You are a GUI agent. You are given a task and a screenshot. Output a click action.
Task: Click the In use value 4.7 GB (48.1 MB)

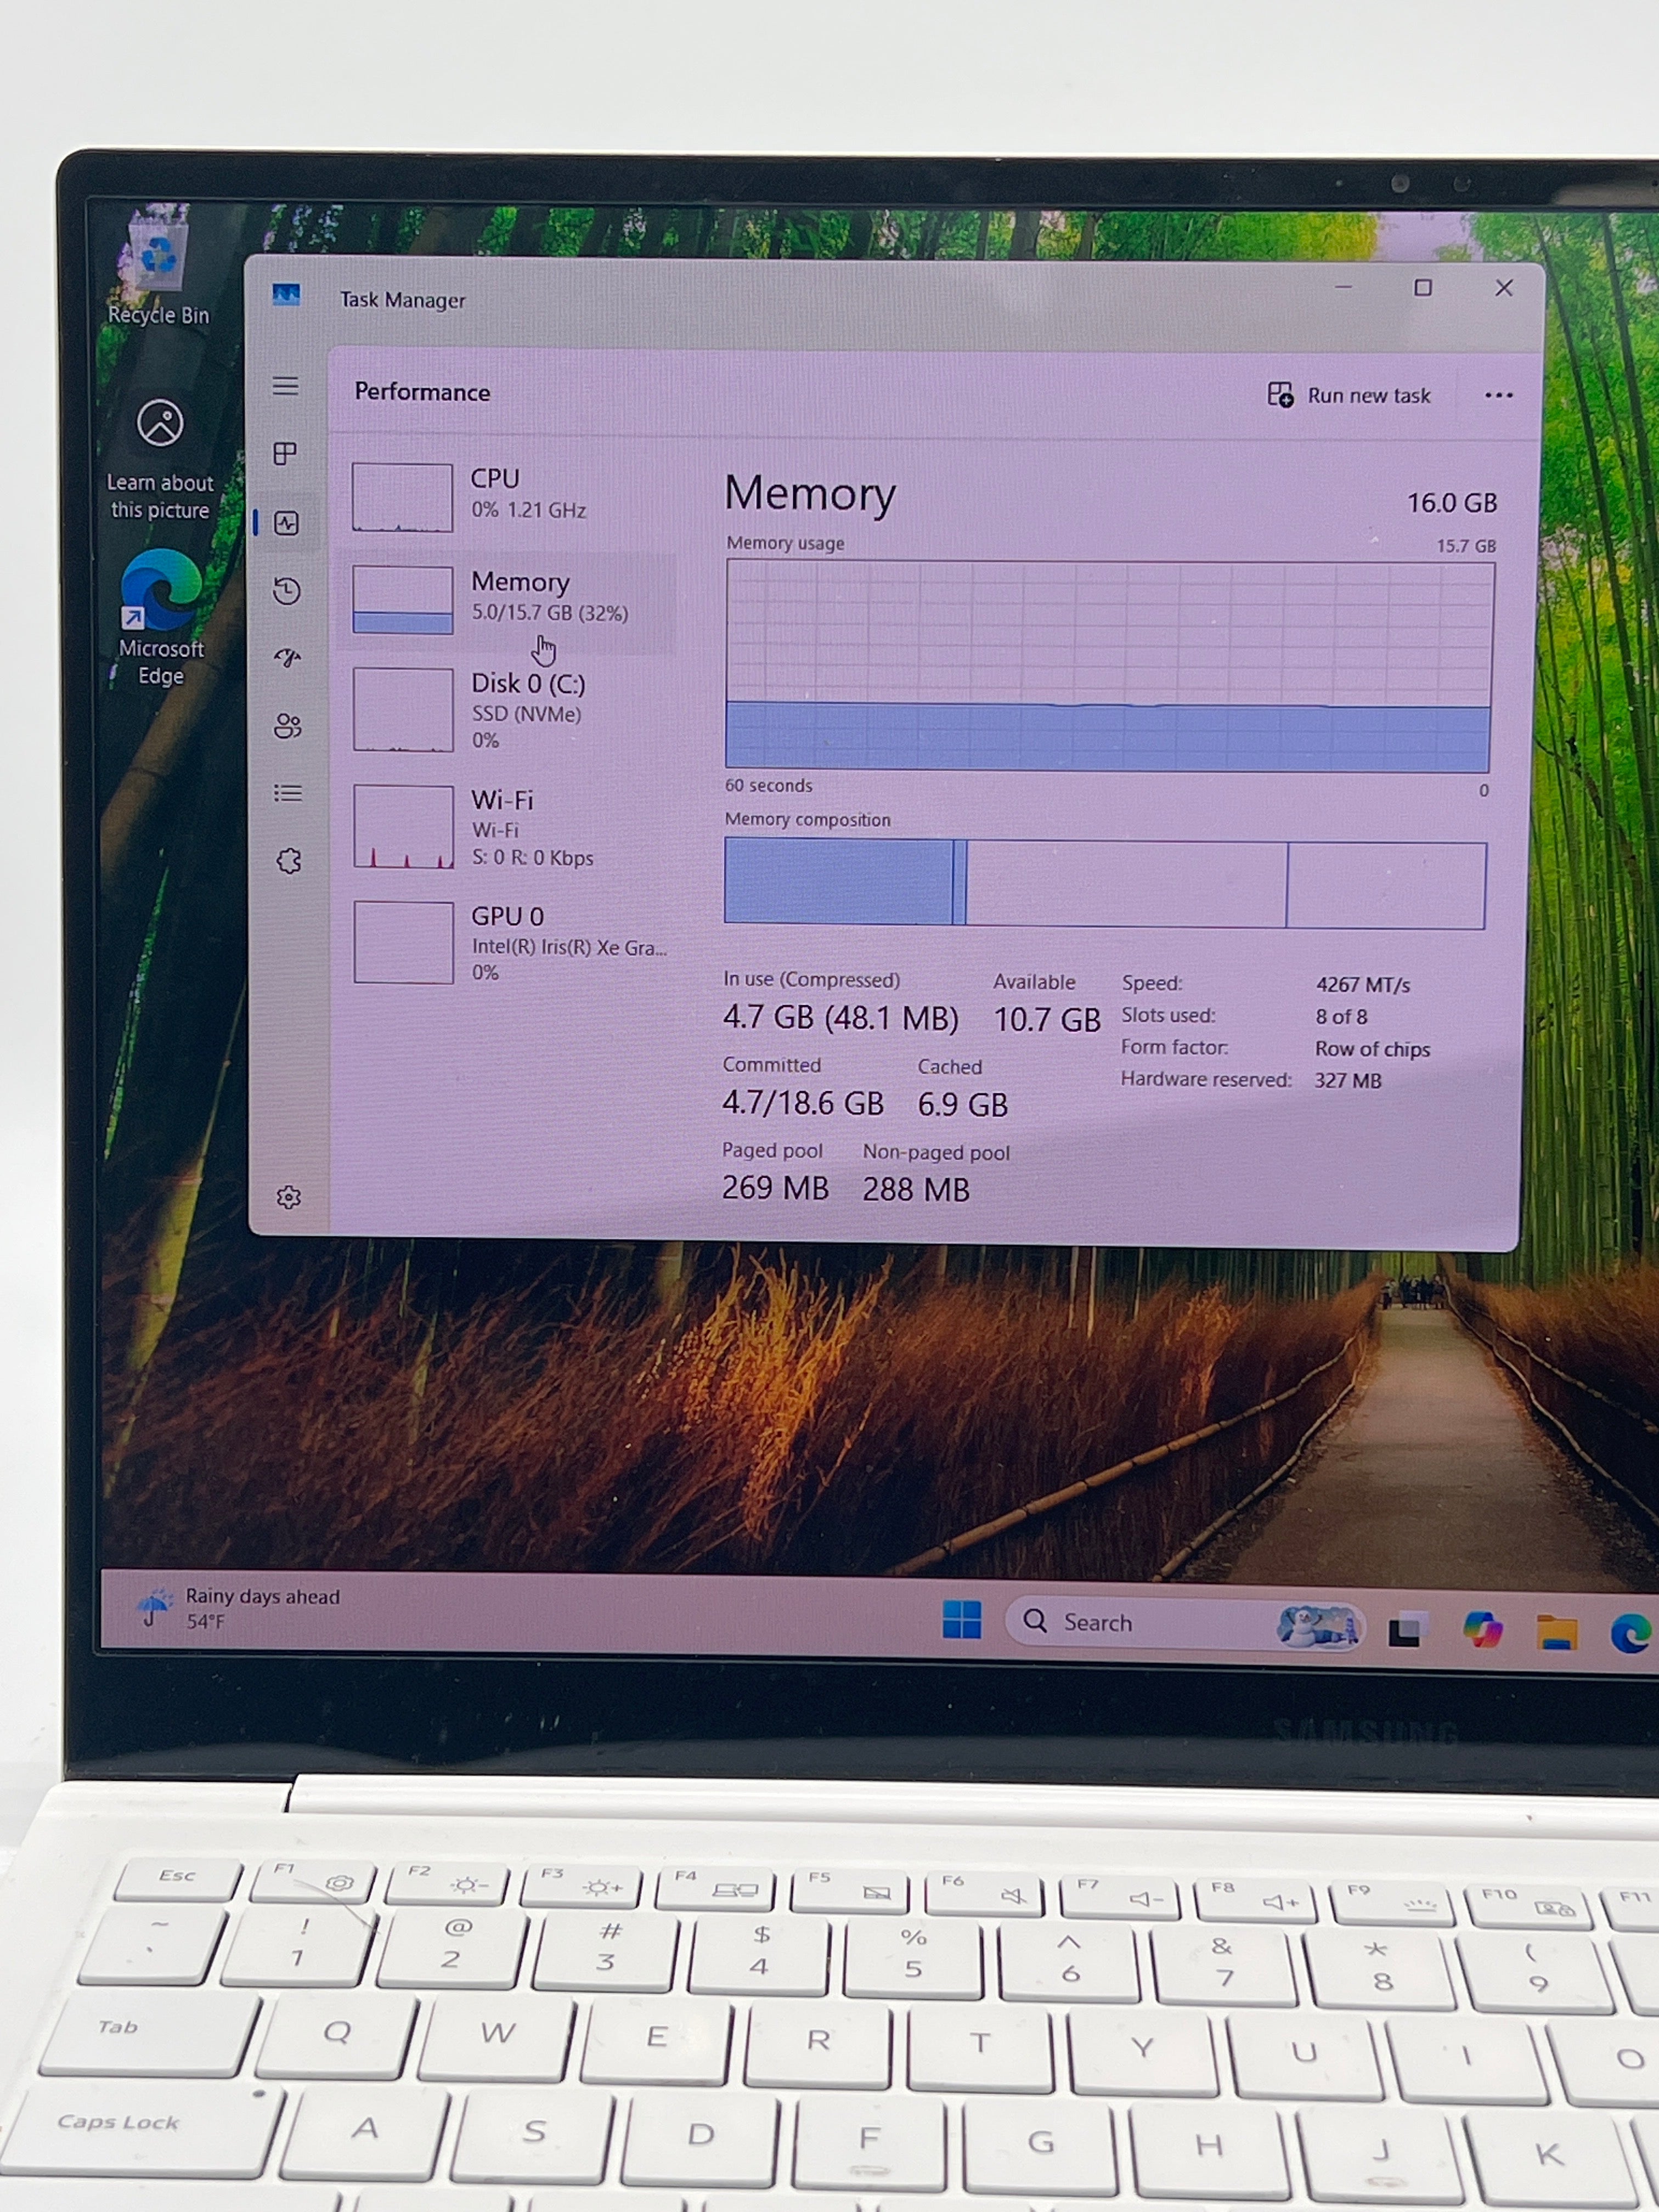[x=841, y=1018]
